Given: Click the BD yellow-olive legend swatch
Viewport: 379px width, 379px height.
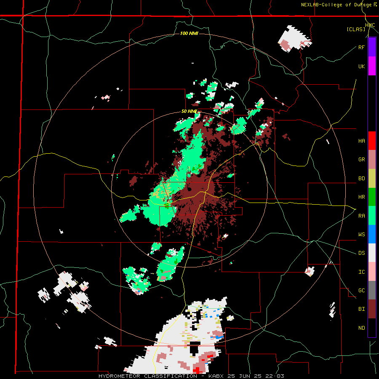Looking at the screenshot, I should tap(372, 179).
